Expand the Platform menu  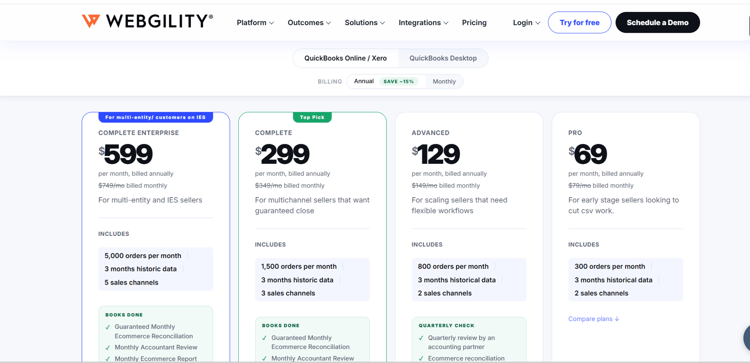coord(255,23)
